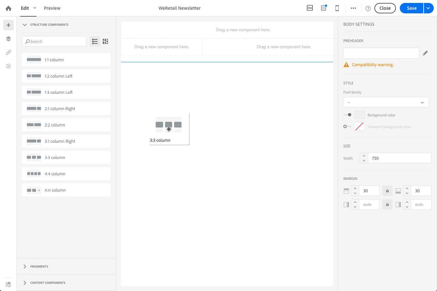
Task: Adjust the Width stepper arrows
Action: [x=364, y=158]
